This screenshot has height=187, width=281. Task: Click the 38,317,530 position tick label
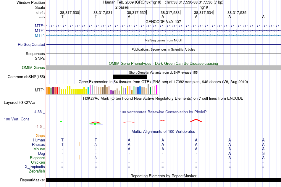click(x=69, y=12)
